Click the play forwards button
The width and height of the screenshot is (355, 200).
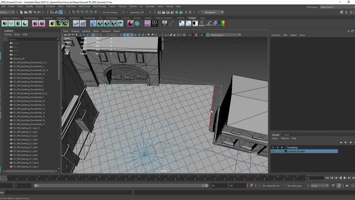pos(345,178)
